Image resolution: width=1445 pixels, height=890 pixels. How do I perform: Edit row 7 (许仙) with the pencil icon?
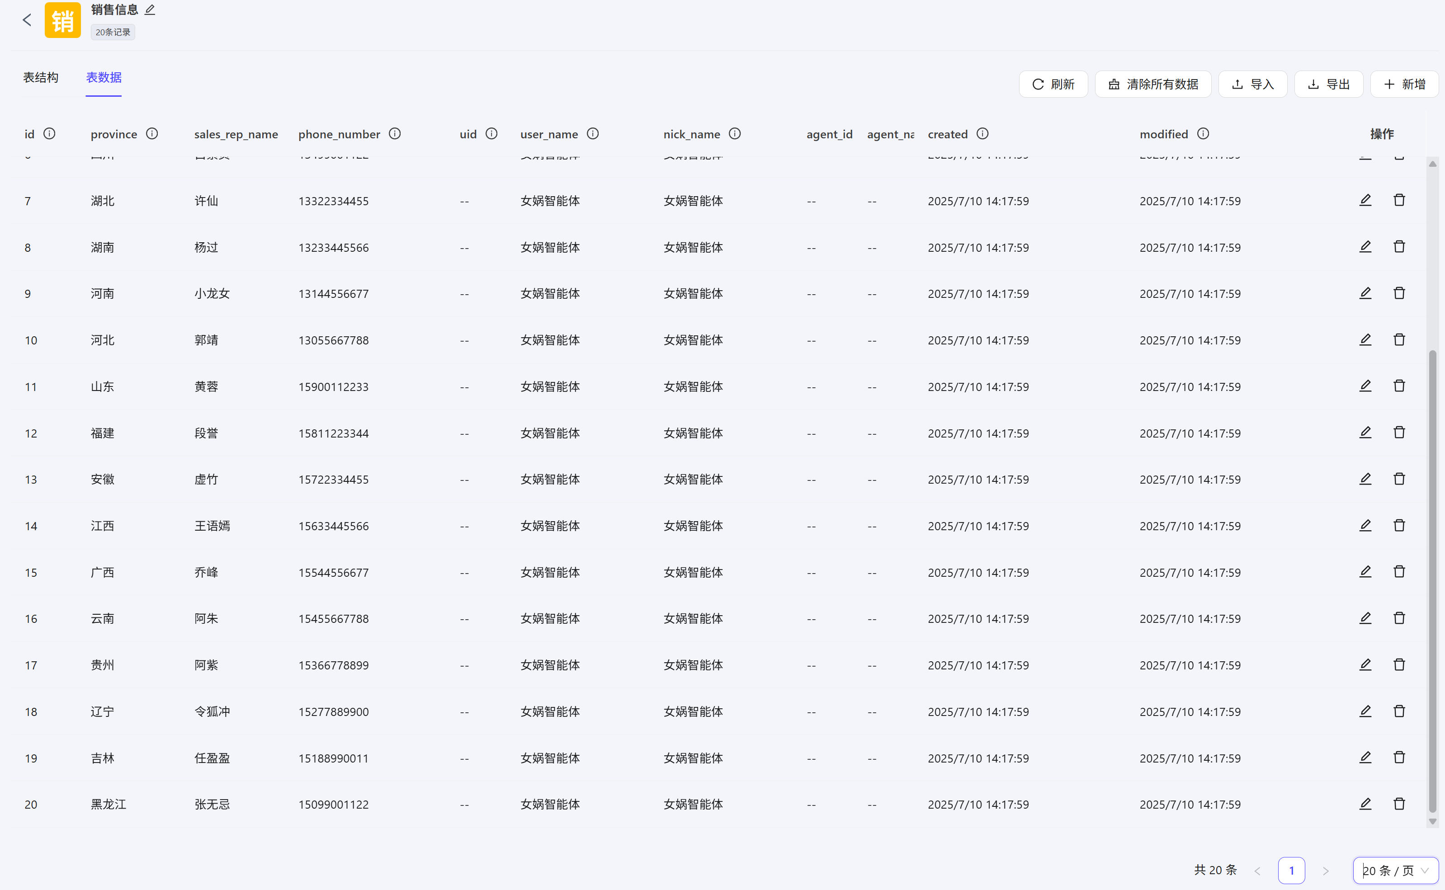point(1365,200)
